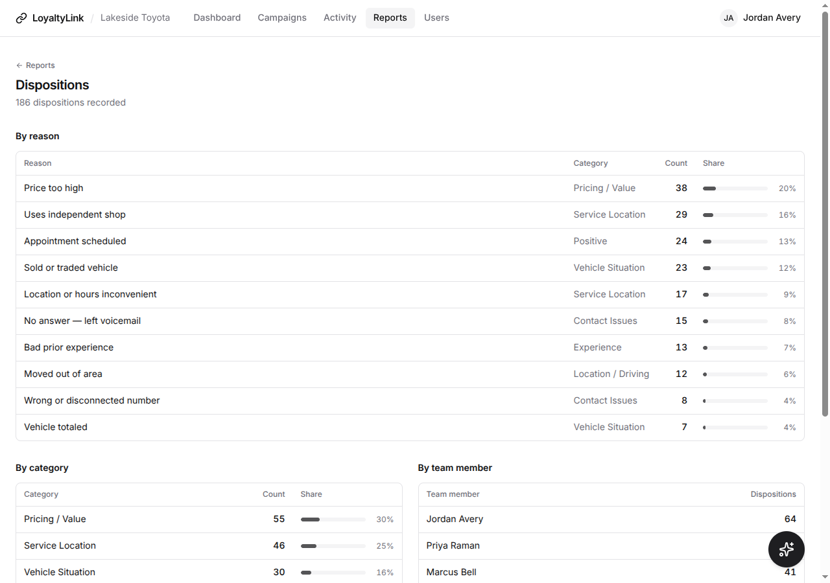830x583 pixels.
Task: Click the Lakeside Toyota dealership name
Action: pyautogui.click(x=136, y=18)
